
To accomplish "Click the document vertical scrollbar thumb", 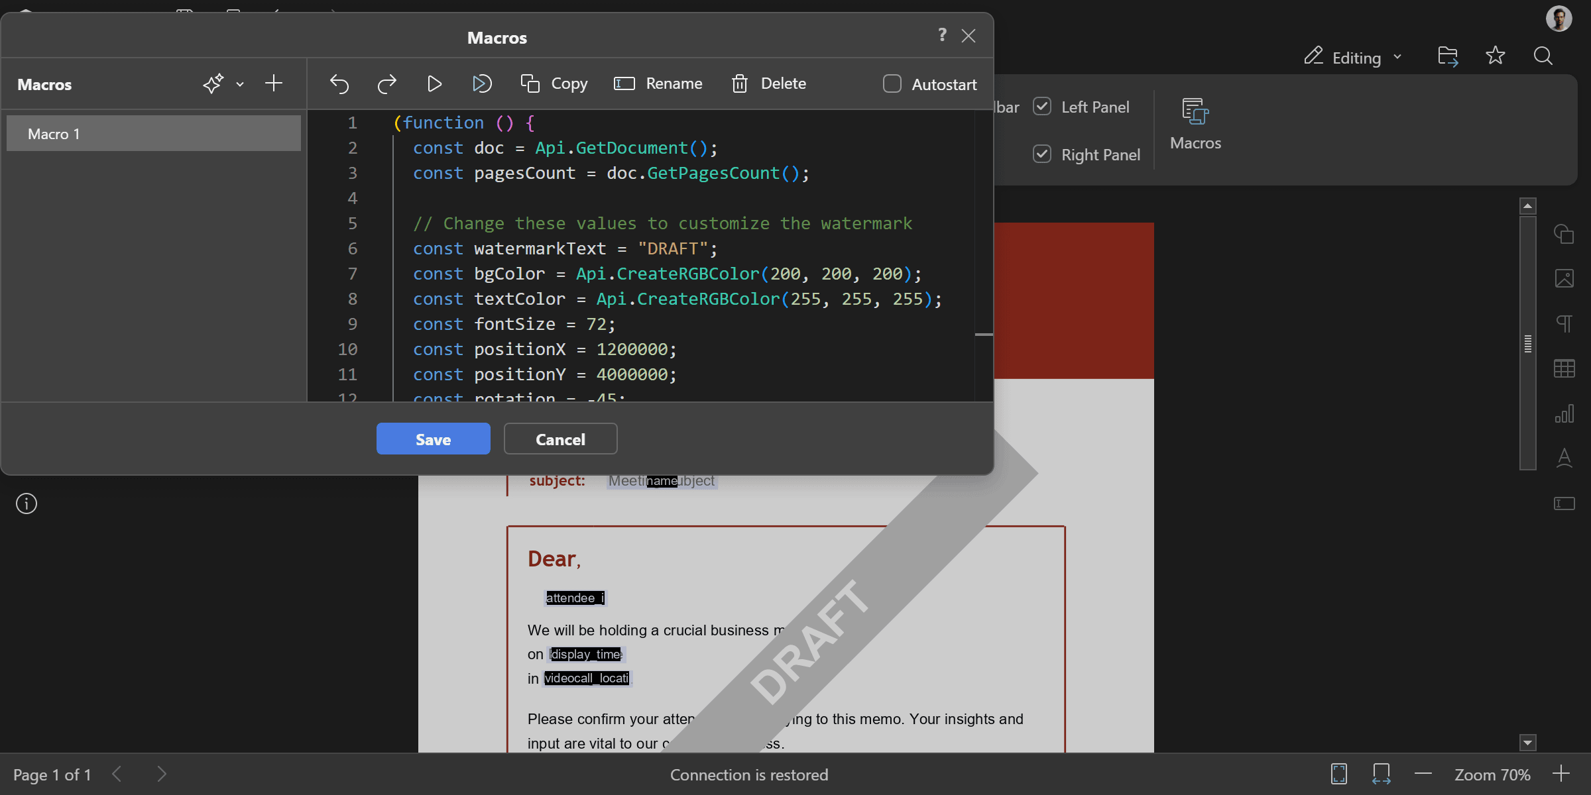I will pos(1528,343).
